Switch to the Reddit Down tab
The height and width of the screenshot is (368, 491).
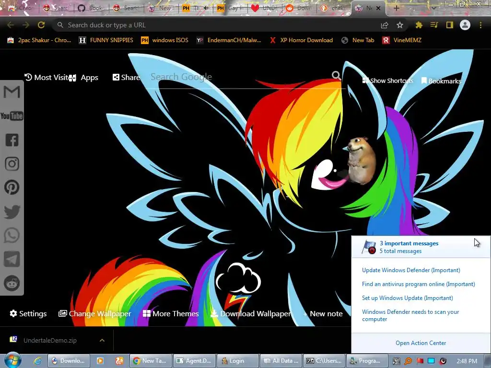(299, 8)
